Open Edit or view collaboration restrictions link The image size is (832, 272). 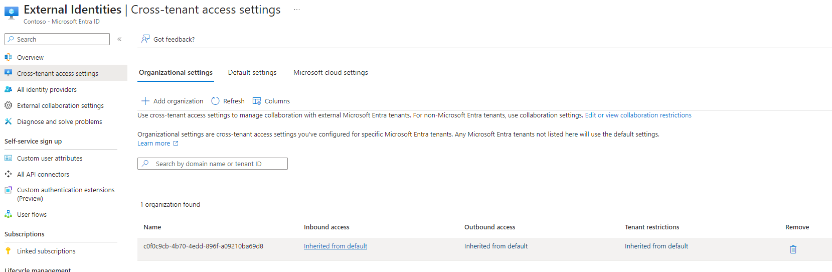[638, 115]
